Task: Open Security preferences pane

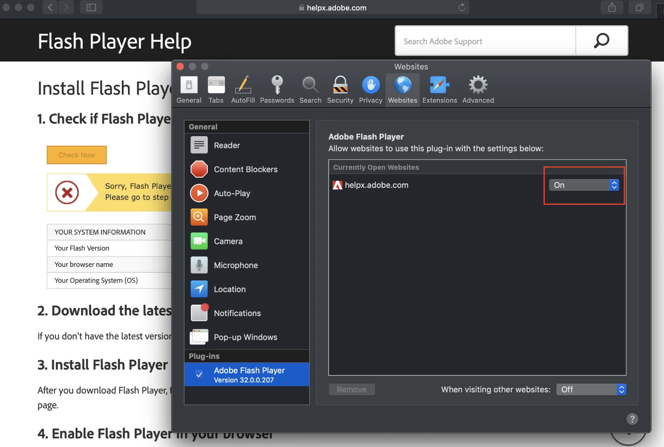Action: 340,90
